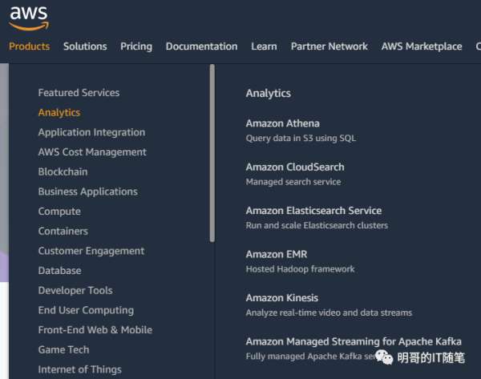Select Internet of Things category
The image size is (481, 379).
79,369
